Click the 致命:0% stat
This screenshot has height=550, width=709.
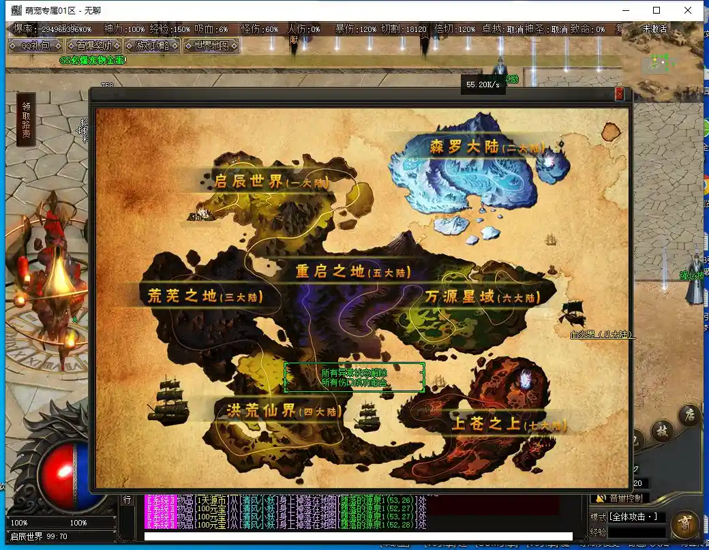[x=588, y=29]
